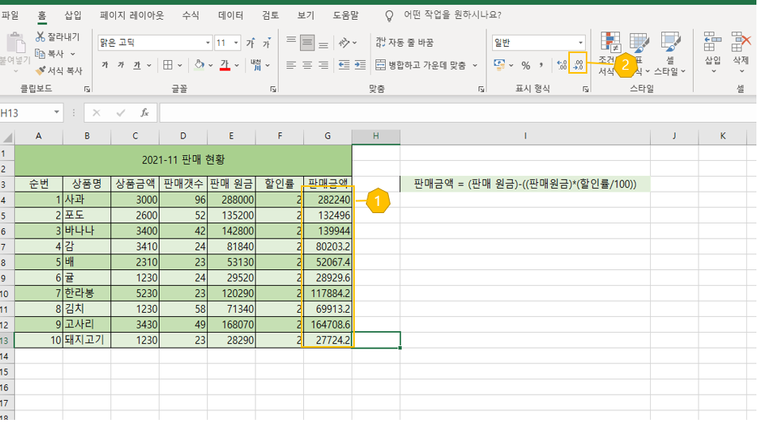Apply the accounting number format

pyautogui.click(x=499, y=65)
